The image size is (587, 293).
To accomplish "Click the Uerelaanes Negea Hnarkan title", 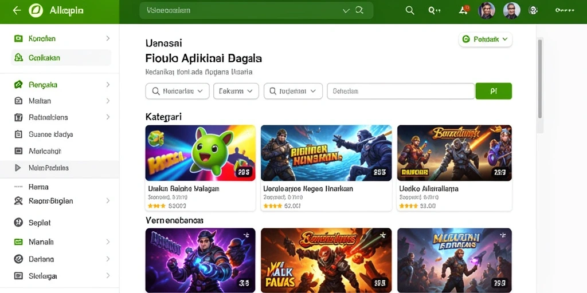I will (x=308, y=189).
